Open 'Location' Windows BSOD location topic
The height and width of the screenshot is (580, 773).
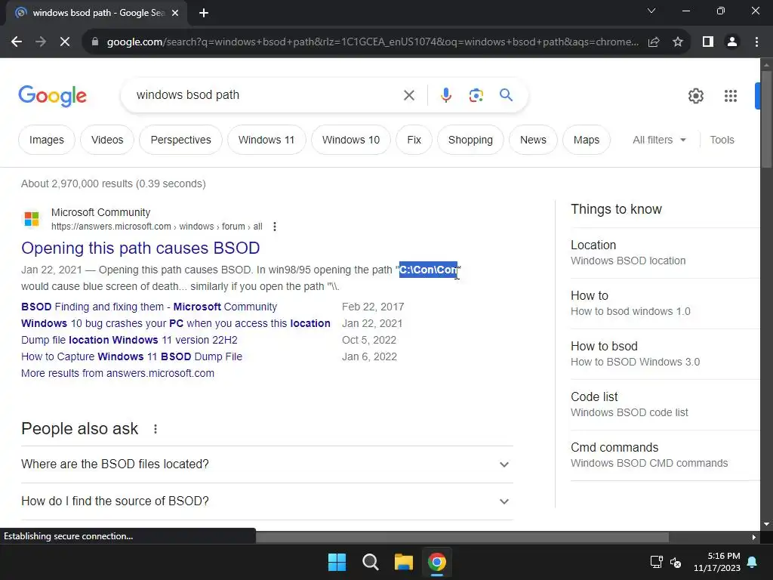point(664,252)
